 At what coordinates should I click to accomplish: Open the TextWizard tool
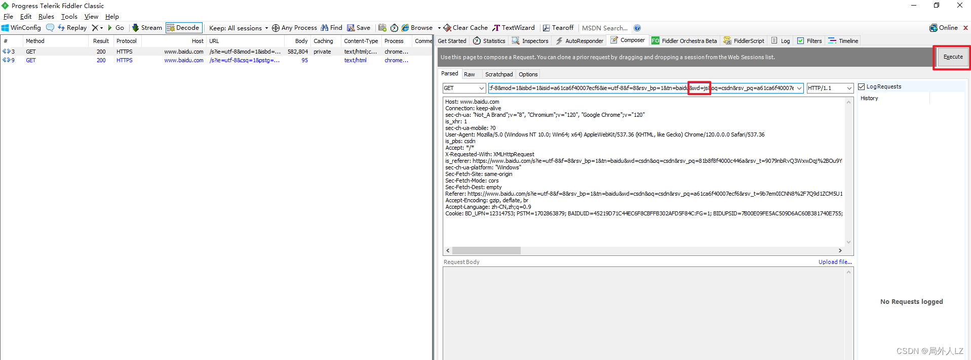coord(514,28)
